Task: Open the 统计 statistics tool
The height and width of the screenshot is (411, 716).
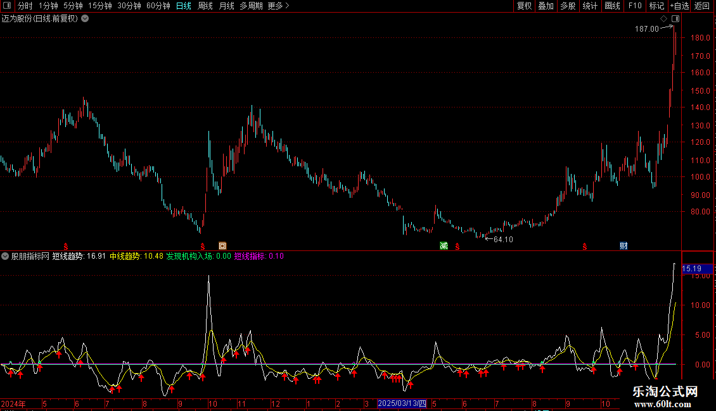Action: click(590, 6)
